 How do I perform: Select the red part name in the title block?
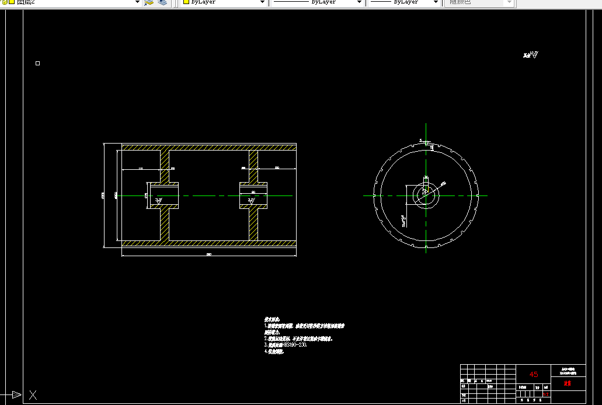pos(568,383)
